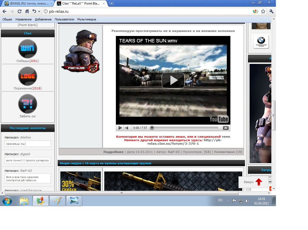The width and height of the screenshot is (308, 230).
Task: Show hidden system tray icons
Action: click(228, 201)
